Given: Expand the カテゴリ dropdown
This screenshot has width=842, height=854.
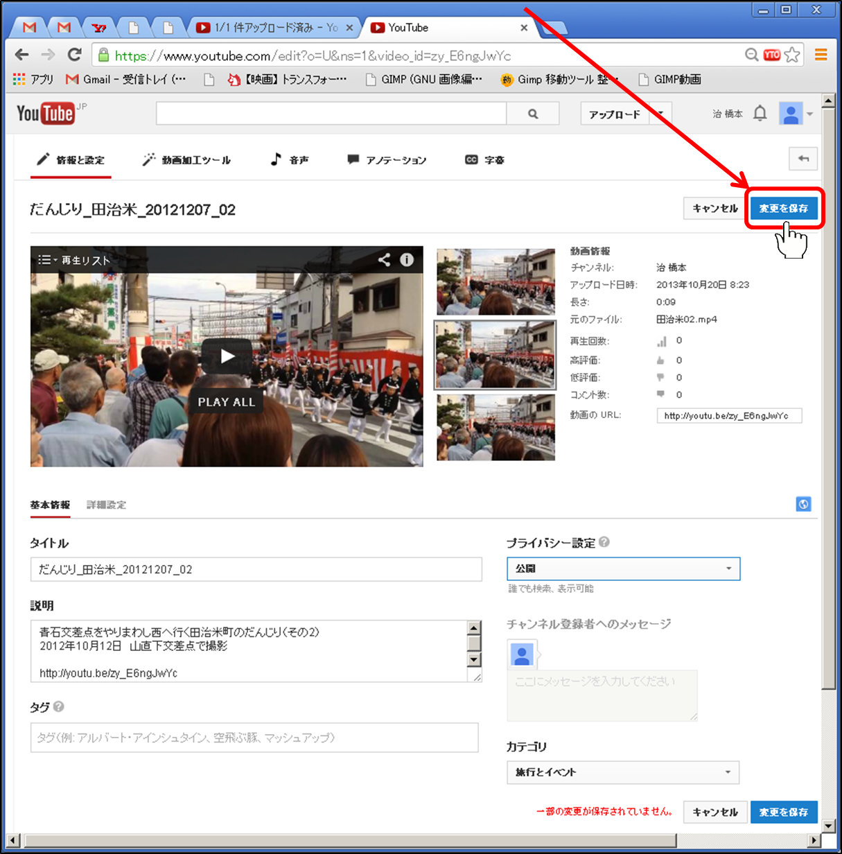Looking at the screenshot, I should [x=622, y=772].
